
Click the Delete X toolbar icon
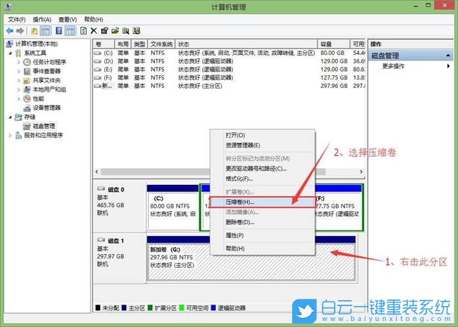(x=94, y=31)
